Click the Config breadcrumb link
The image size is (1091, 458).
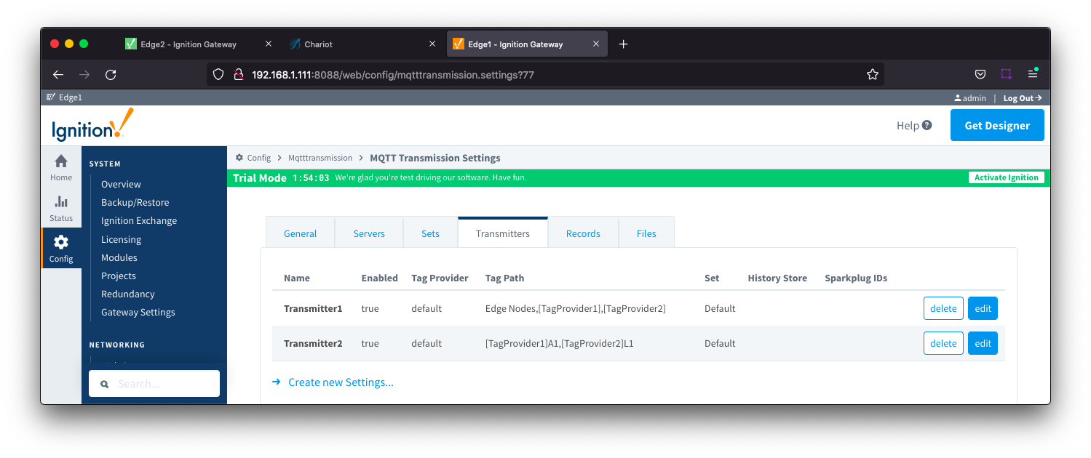click(x=258, y=158)
